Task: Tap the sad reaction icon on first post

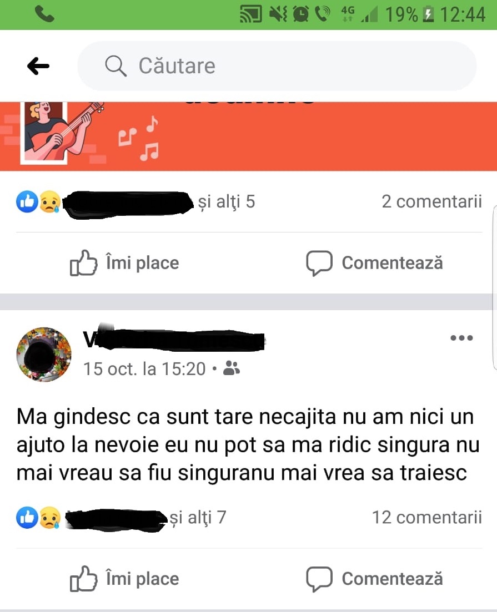Action: point(49,202)
